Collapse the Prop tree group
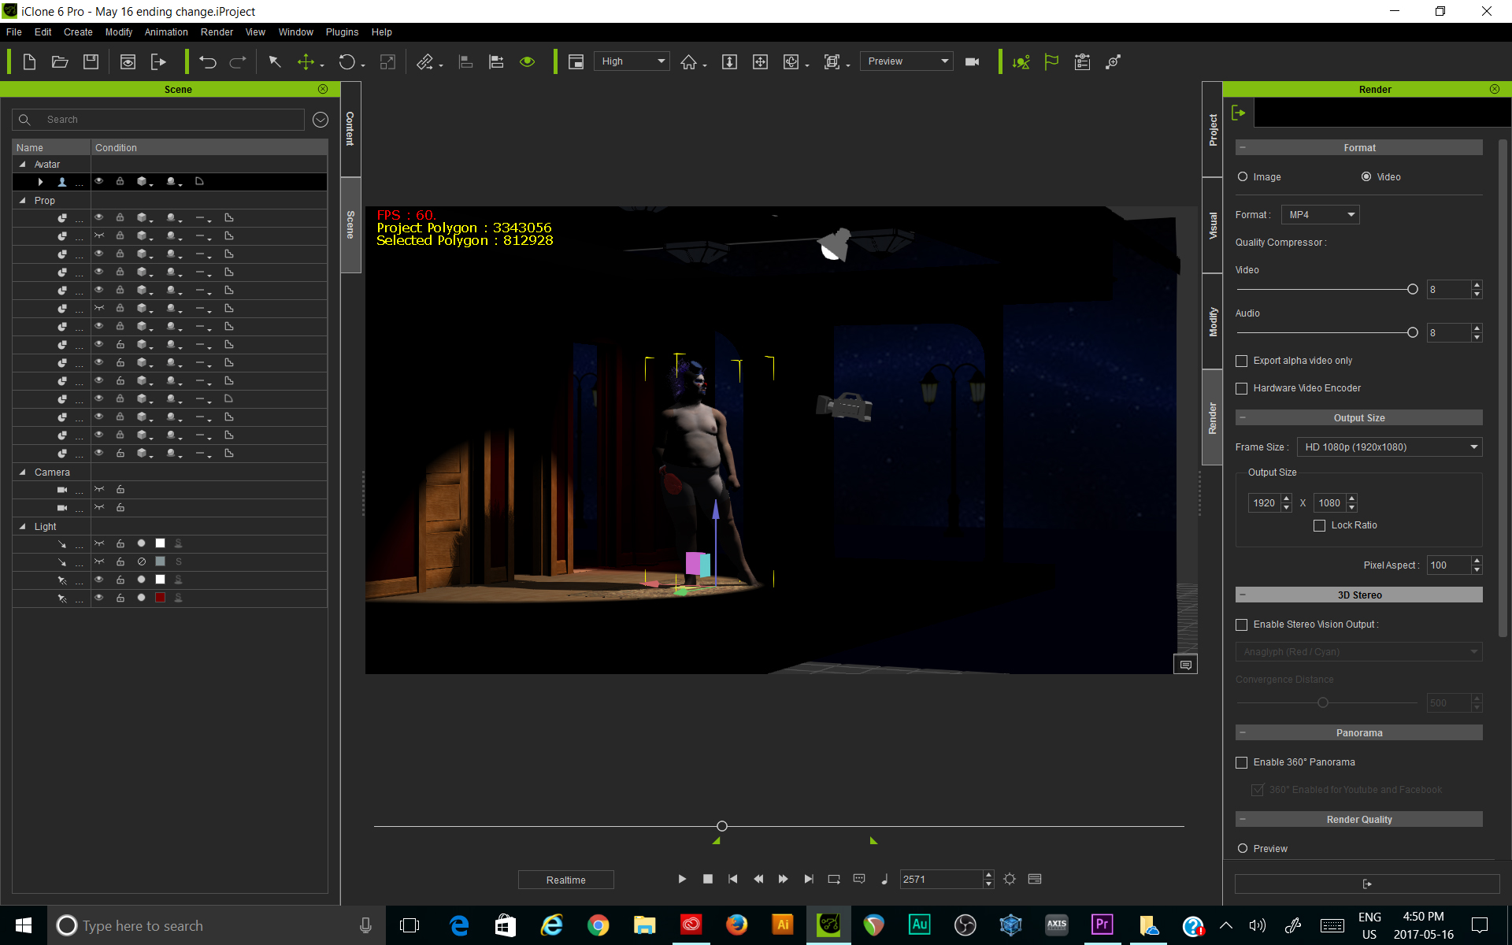Viewport: 1512px width, 945px height. pyautogui.click(x=22, y=201)
